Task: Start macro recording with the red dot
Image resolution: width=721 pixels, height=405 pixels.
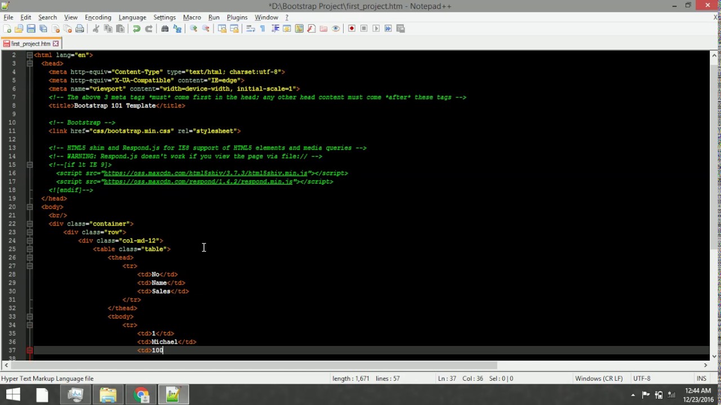Action: 351,29
